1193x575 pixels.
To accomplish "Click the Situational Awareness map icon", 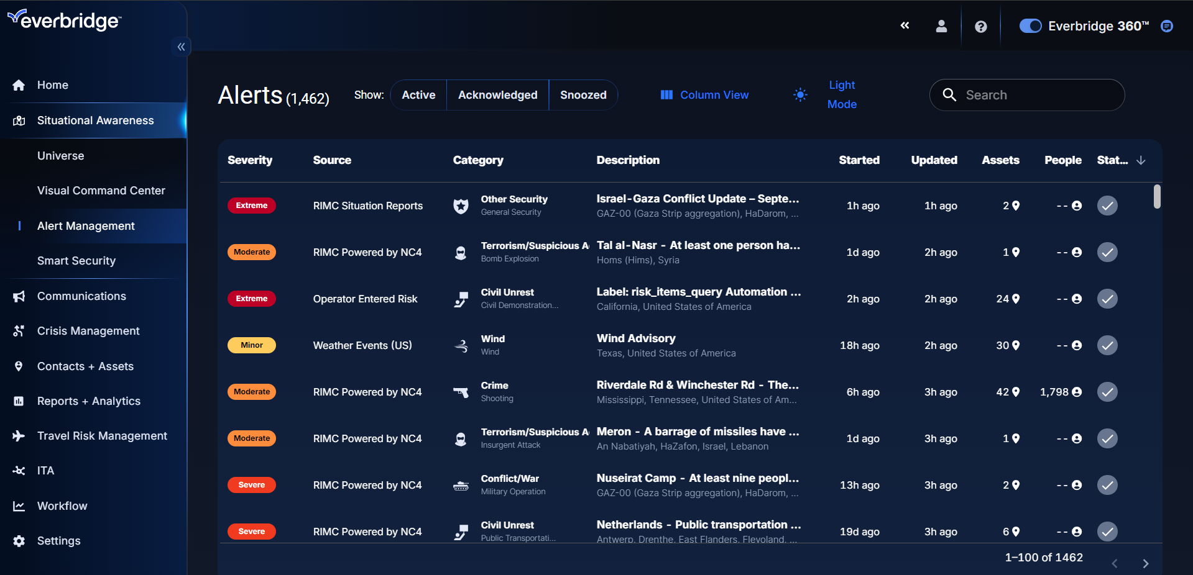I will click(x=19, y=120).
